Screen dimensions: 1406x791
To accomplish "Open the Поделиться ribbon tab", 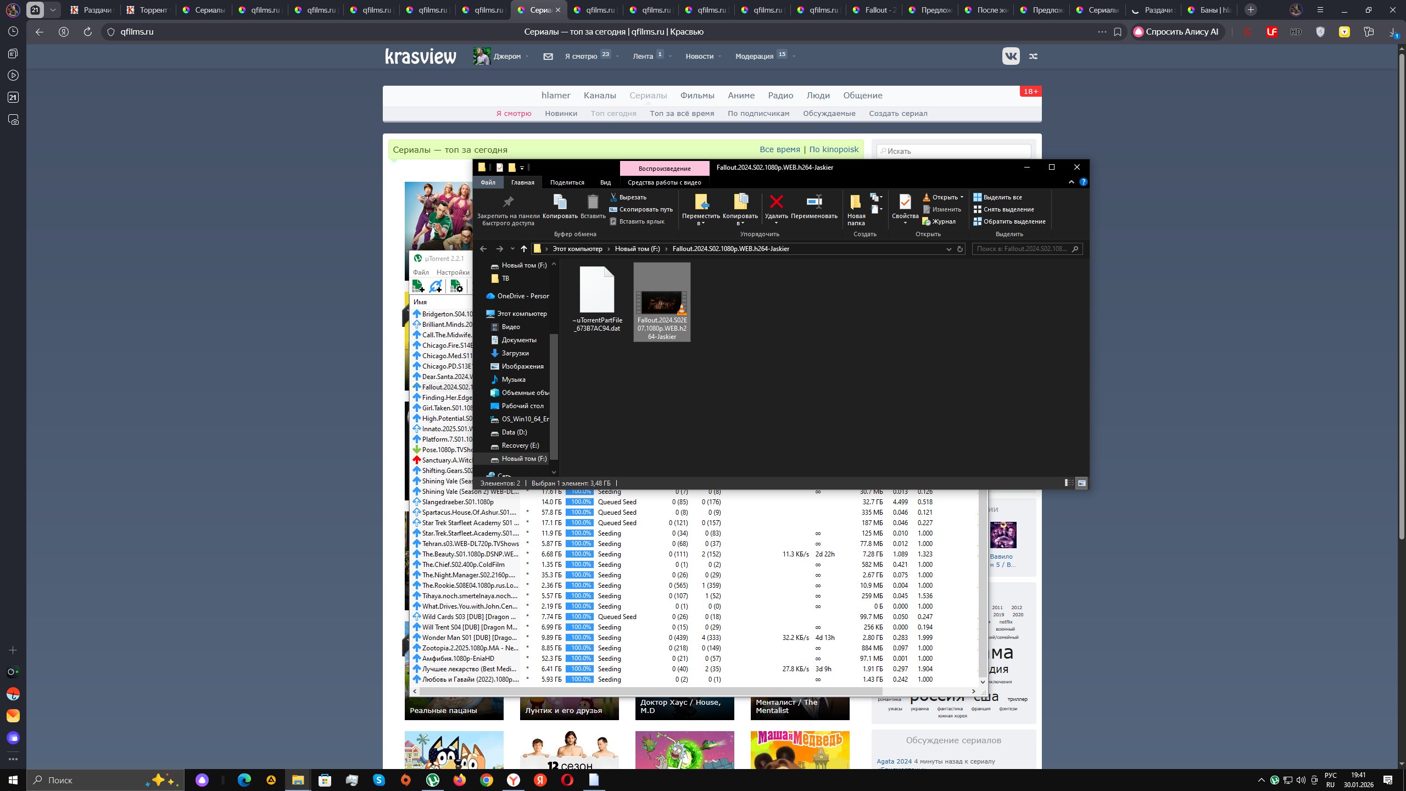I will (x=567, y=182).
